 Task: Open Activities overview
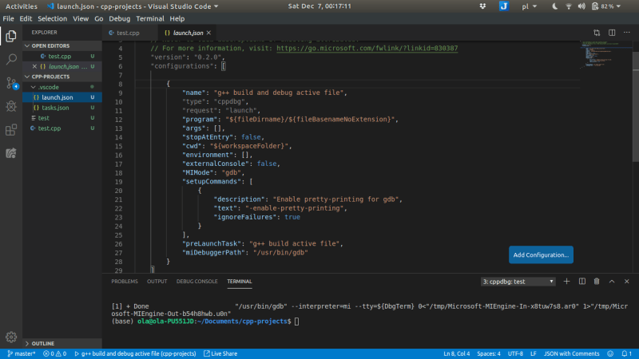(22, 6)
